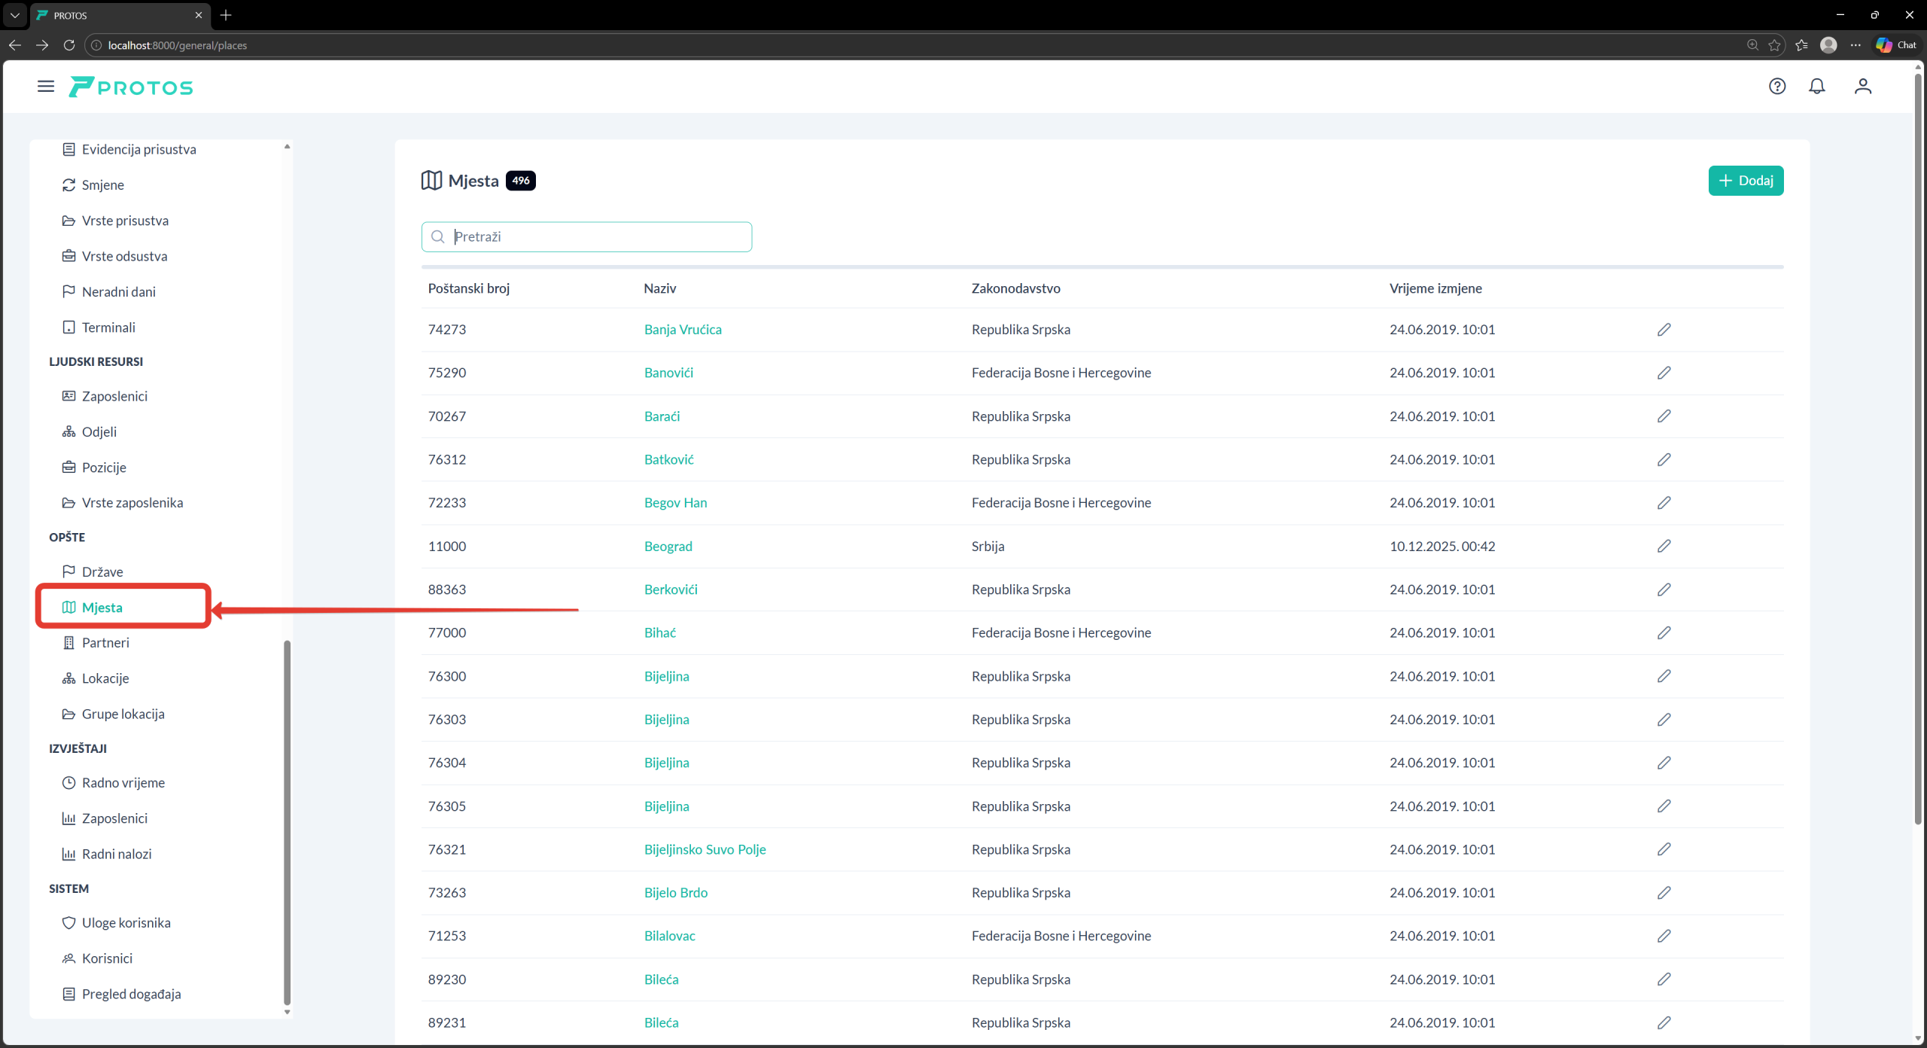
Task: Go to Države sidebar item
Action: [102, 571]
